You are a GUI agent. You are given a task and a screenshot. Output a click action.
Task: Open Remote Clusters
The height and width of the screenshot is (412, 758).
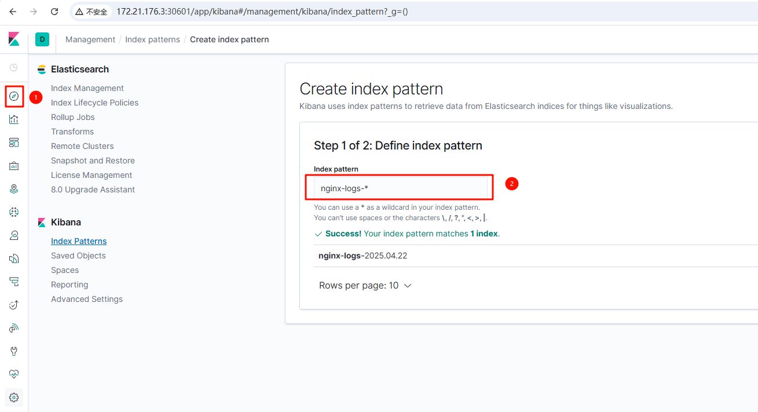pos(82,146)
